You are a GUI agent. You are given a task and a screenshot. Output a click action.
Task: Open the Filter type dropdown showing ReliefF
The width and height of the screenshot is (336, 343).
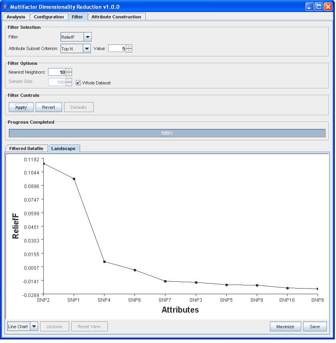pos(88,37)
